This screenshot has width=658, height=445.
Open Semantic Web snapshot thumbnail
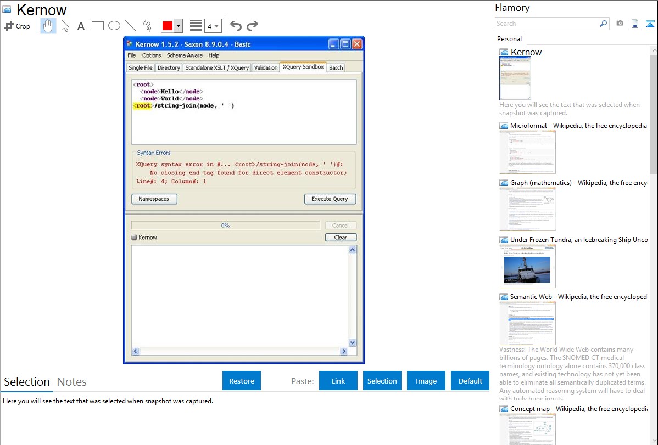coord(527,323)
